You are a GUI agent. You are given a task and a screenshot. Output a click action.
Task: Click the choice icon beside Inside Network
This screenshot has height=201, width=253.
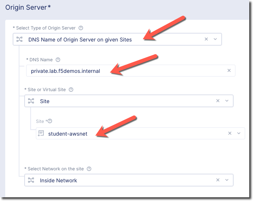pos(31,180)
